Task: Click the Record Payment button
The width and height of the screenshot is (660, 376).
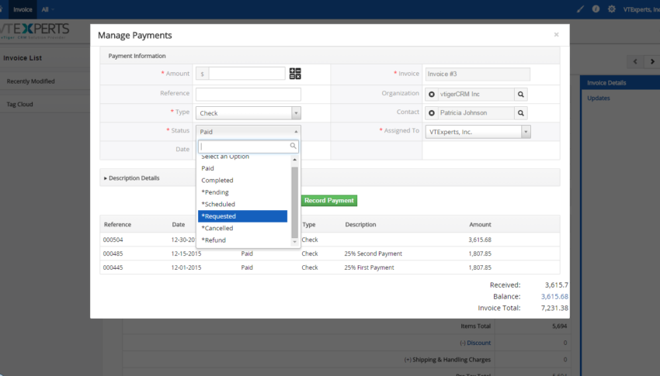Action: pyautogui.click(x=329, y=200)
